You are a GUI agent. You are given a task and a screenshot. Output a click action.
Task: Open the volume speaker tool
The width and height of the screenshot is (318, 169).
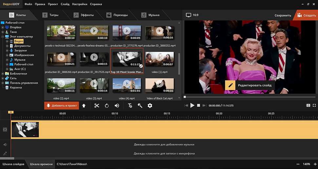[117, 105]
